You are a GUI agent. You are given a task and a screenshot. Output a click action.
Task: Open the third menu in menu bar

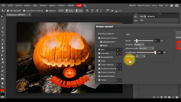point(18,5)
